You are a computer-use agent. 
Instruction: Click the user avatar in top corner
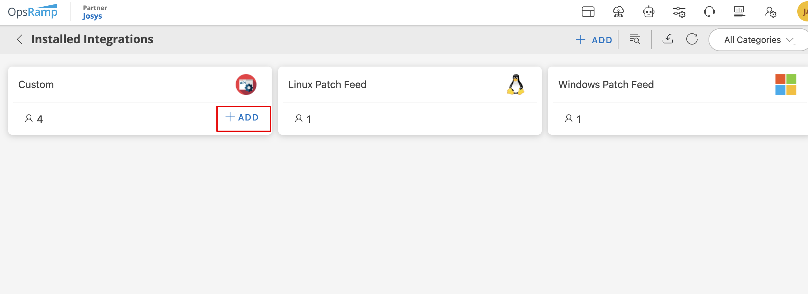pyautogui.click(x=803, y=12)
